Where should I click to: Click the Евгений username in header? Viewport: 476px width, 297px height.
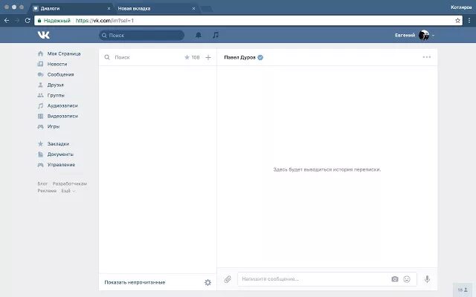pos(405,35)
